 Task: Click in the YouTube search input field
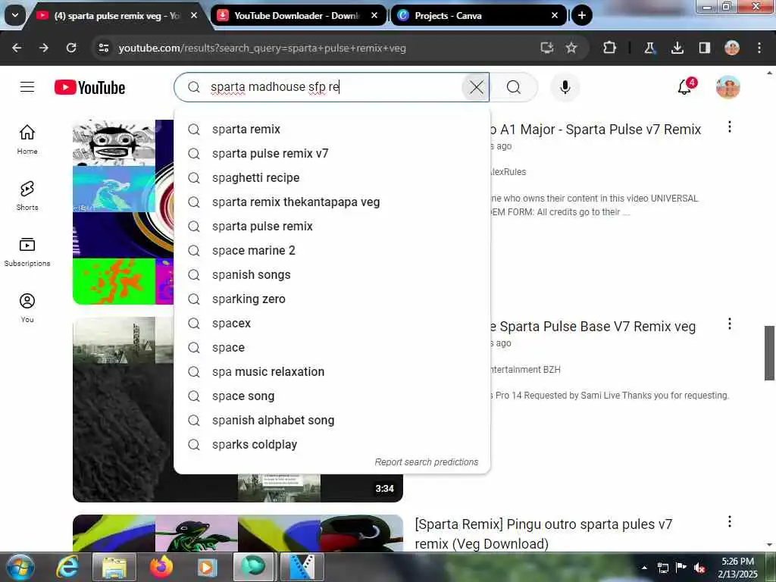click(x=332, y=87)
